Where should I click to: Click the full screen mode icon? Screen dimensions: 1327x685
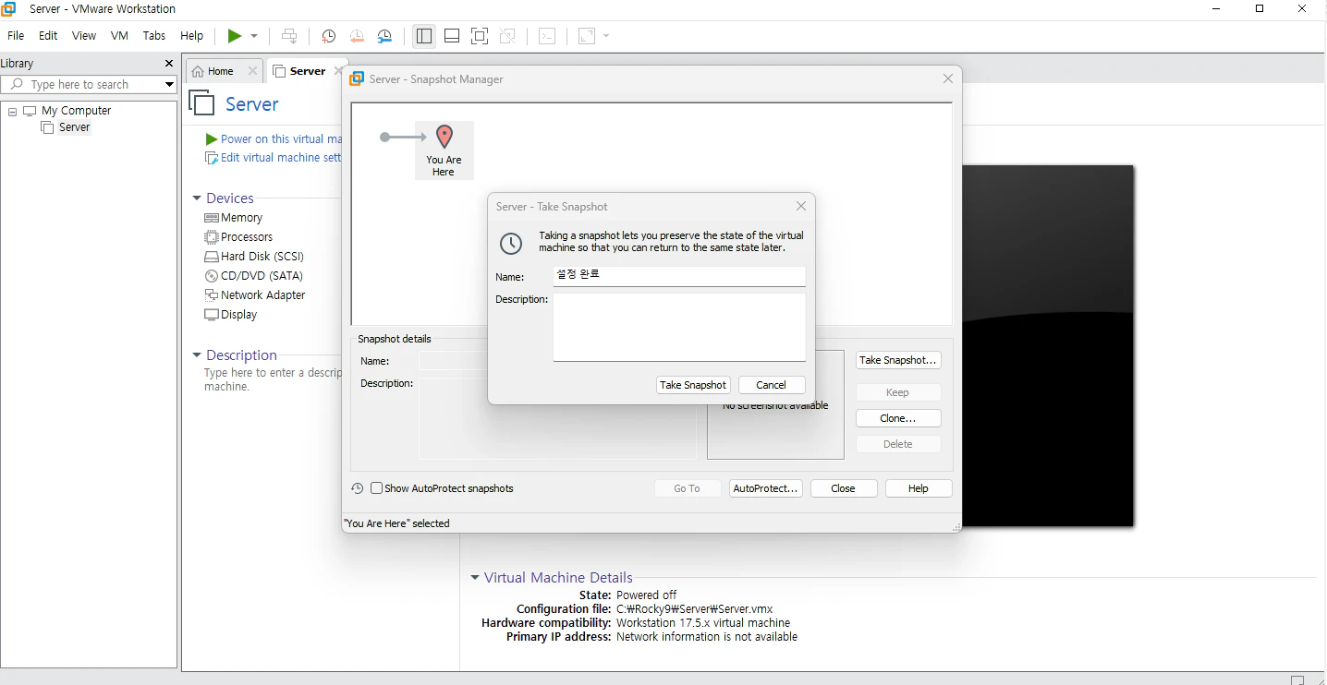click(480, 36)
